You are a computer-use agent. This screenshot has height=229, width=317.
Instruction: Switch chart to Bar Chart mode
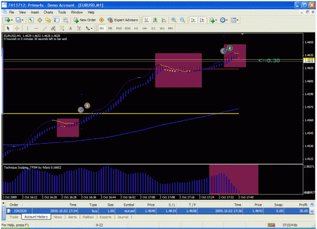click(147, 20)
